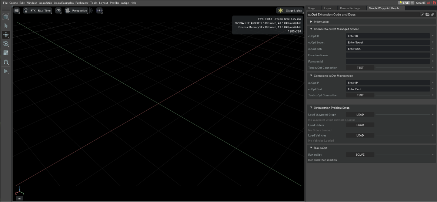
Task: Toggle the LIVE sync button
Action: (x=404, y=3)
